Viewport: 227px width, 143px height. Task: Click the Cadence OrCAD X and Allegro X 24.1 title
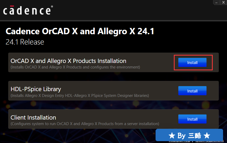point(80,31)
